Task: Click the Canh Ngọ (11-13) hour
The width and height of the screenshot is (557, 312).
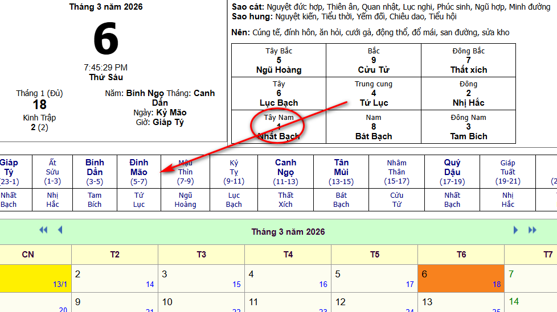Action: (285, 172)
